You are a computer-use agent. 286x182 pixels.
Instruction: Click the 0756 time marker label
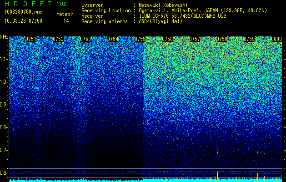[167, 39]
